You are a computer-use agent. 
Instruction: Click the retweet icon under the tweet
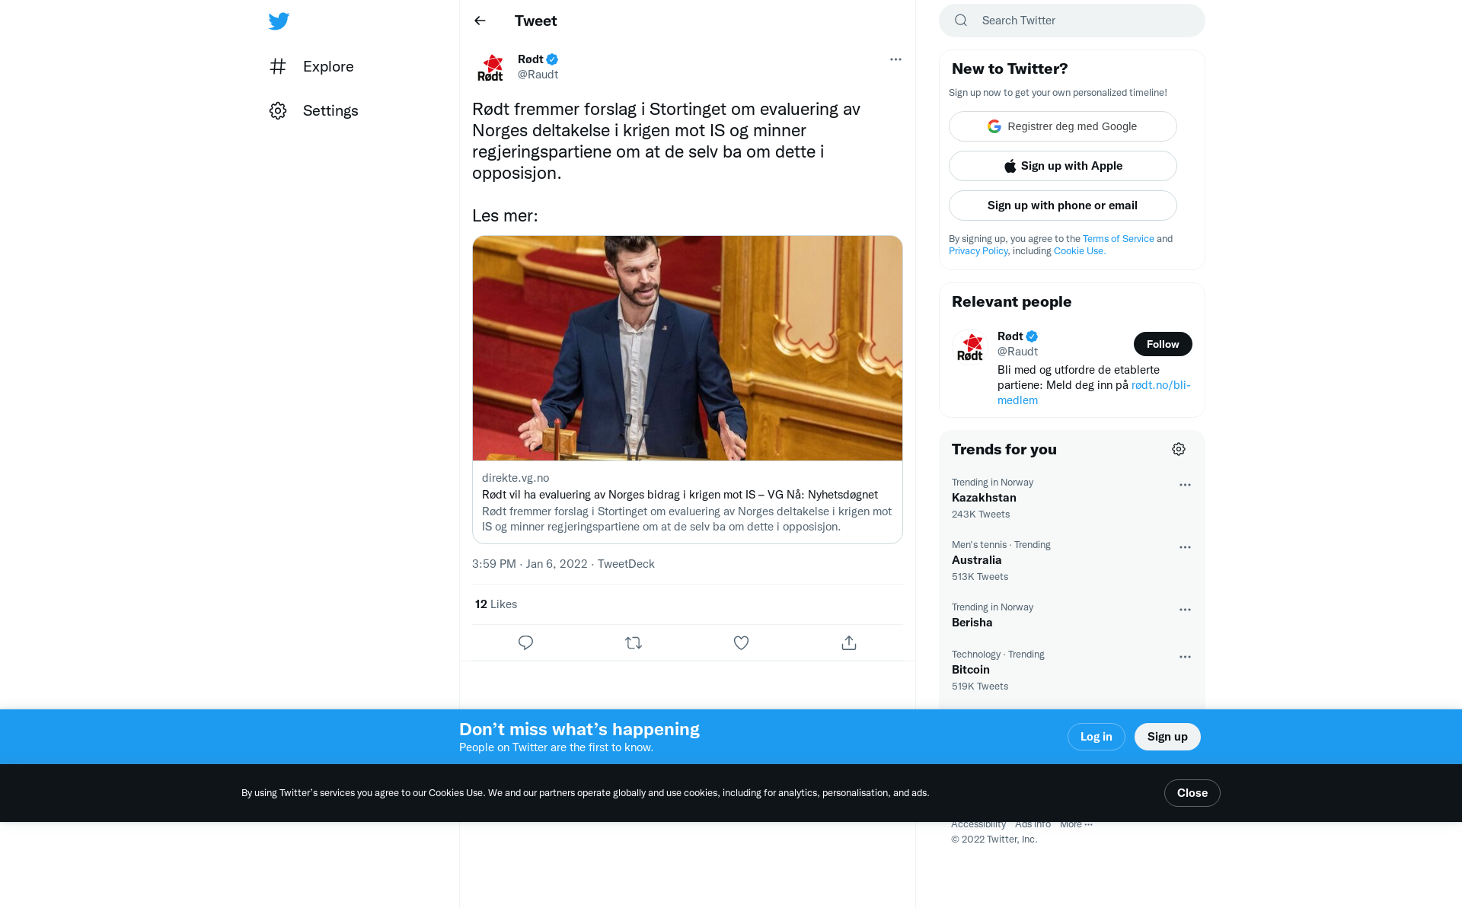[634, 643]
